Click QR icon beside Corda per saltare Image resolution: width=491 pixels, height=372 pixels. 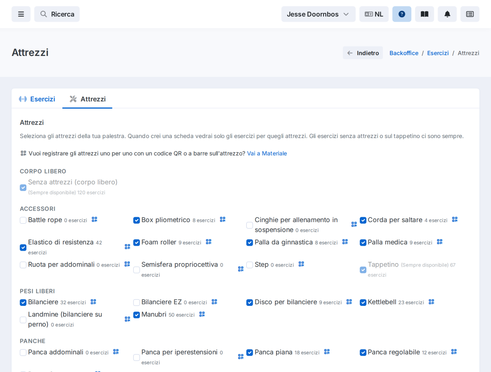click(x=455, y=220)
